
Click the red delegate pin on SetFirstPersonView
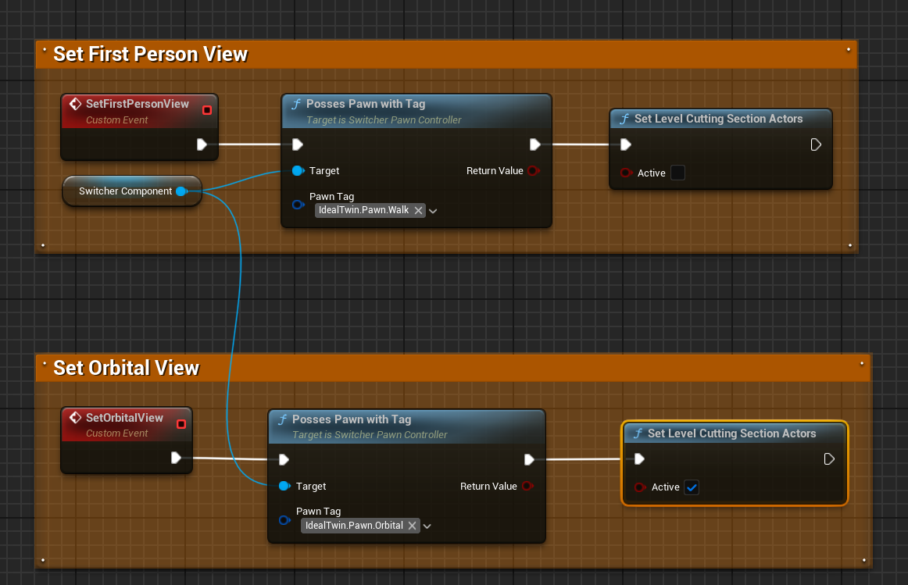tap(207, 110)
